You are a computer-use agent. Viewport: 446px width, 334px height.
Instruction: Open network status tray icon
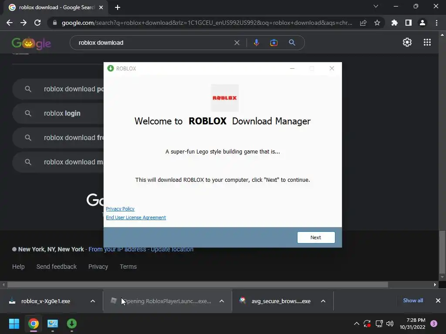pos(379,324)
